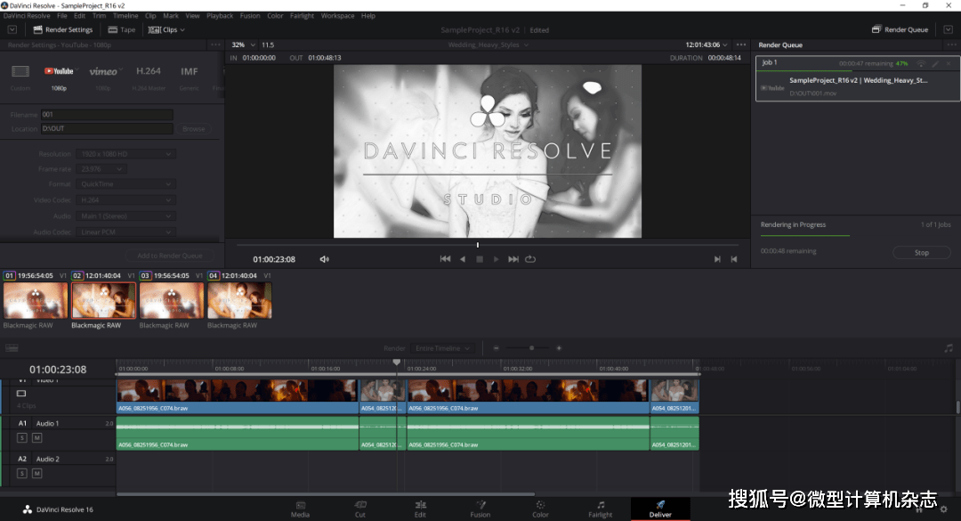Open the File menu
Viewport: 961px width, 521px height.
click(62, 16)
